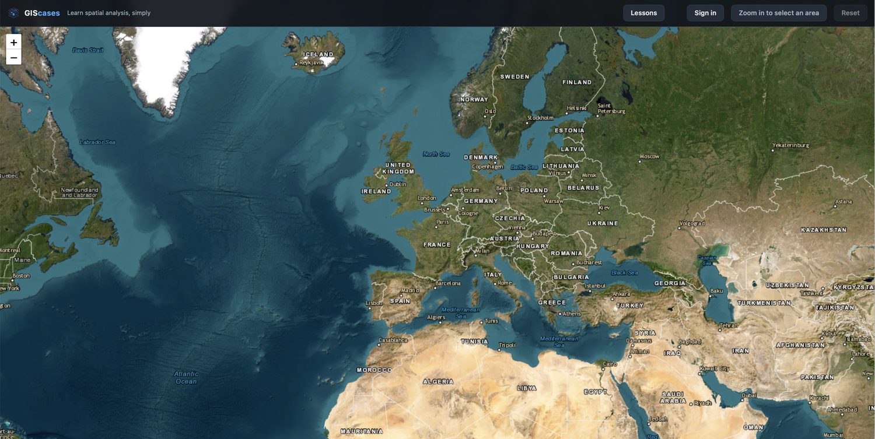Select the SAUDI ARABIA label
875x439 pixels.
click(673, 398)
